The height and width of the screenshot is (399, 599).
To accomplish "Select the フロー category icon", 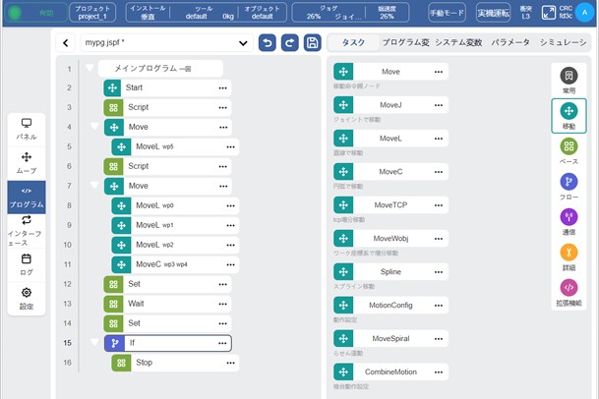I will tap(568, 186).
